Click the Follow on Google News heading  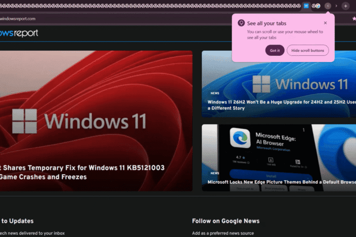[x=226, y=221]
